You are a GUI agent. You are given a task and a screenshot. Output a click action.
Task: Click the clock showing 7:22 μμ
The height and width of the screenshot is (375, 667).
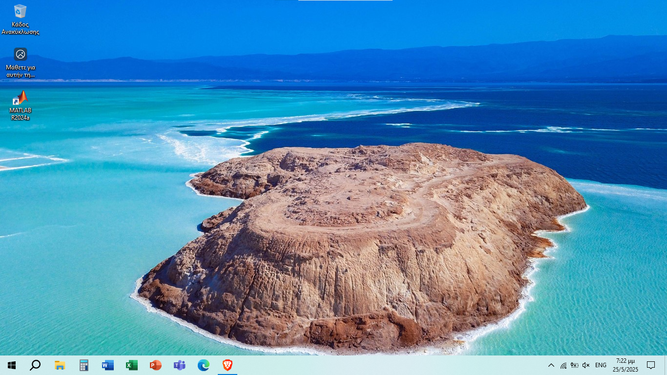[625, 365]
